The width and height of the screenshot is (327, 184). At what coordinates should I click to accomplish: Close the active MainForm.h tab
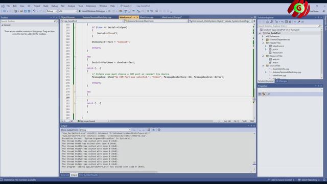point(137,17)
